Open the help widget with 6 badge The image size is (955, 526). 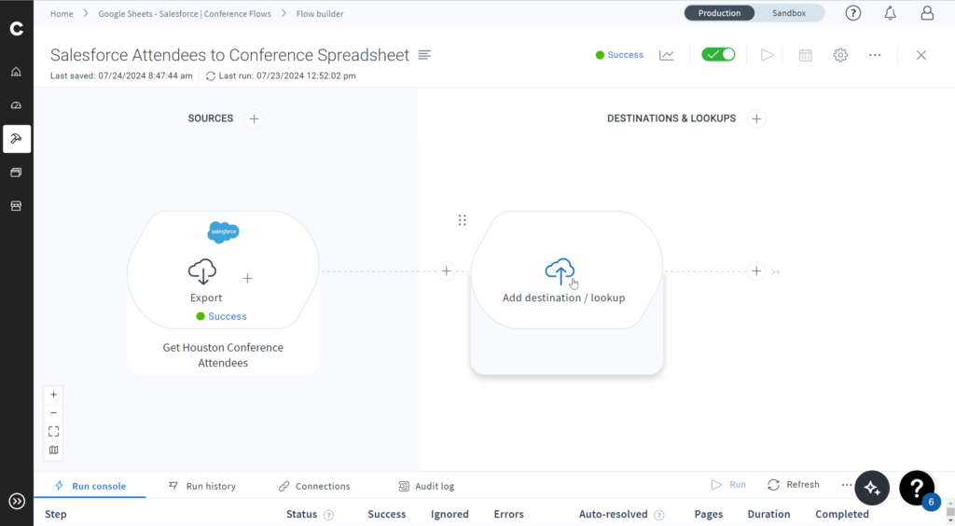point(917,488)
